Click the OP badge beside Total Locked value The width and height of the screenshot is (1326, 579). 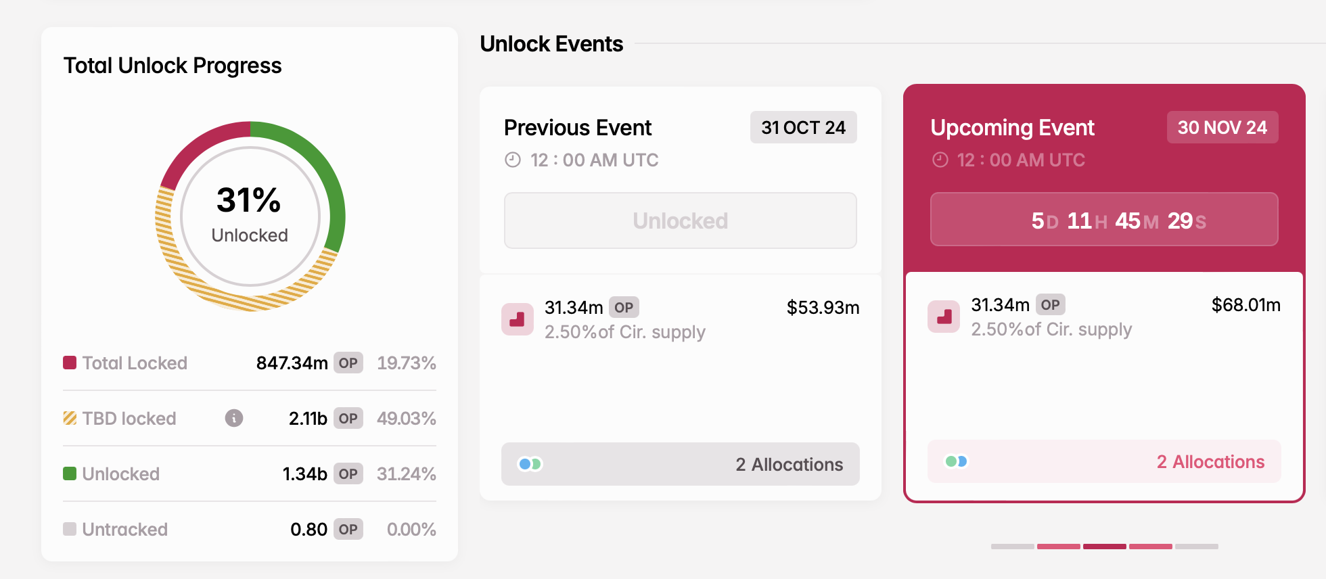tap(348, 363)
